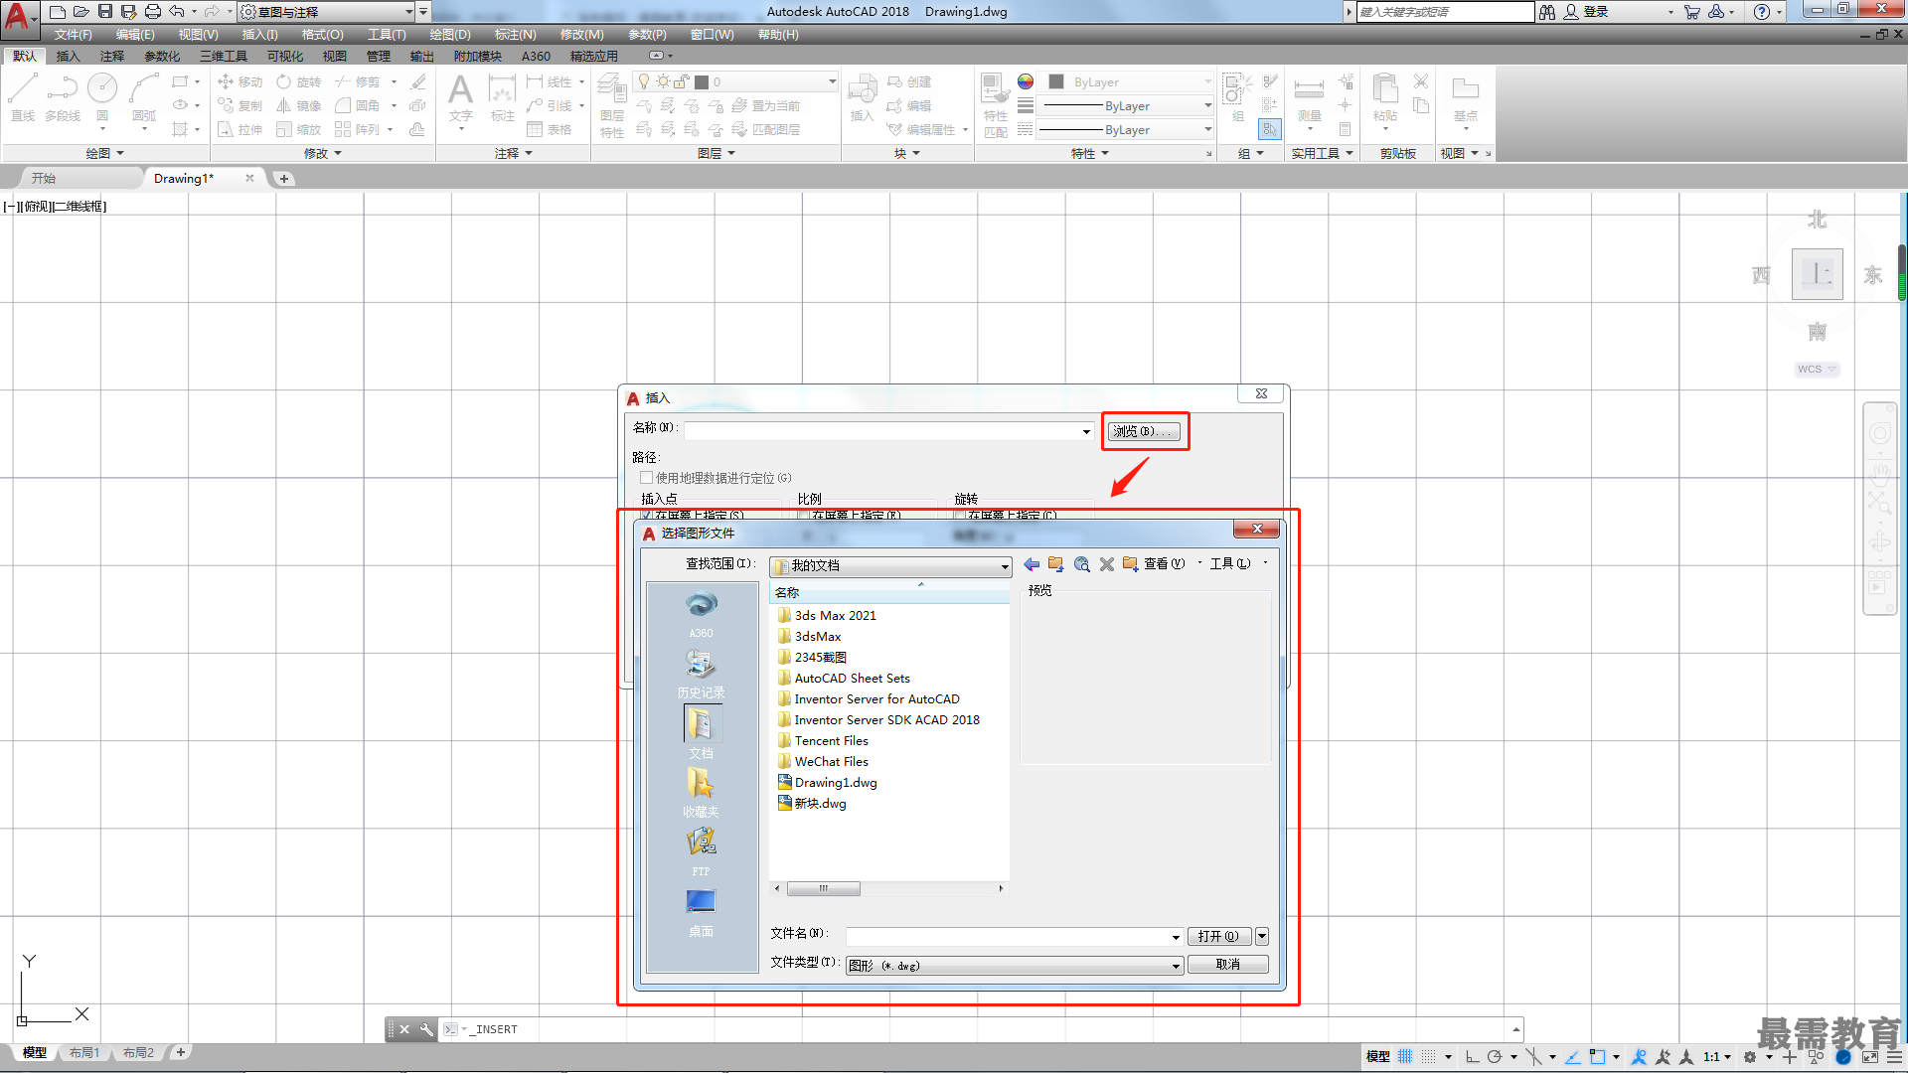Open the File type (文件类型) dropdown

tap(1176, 966)
